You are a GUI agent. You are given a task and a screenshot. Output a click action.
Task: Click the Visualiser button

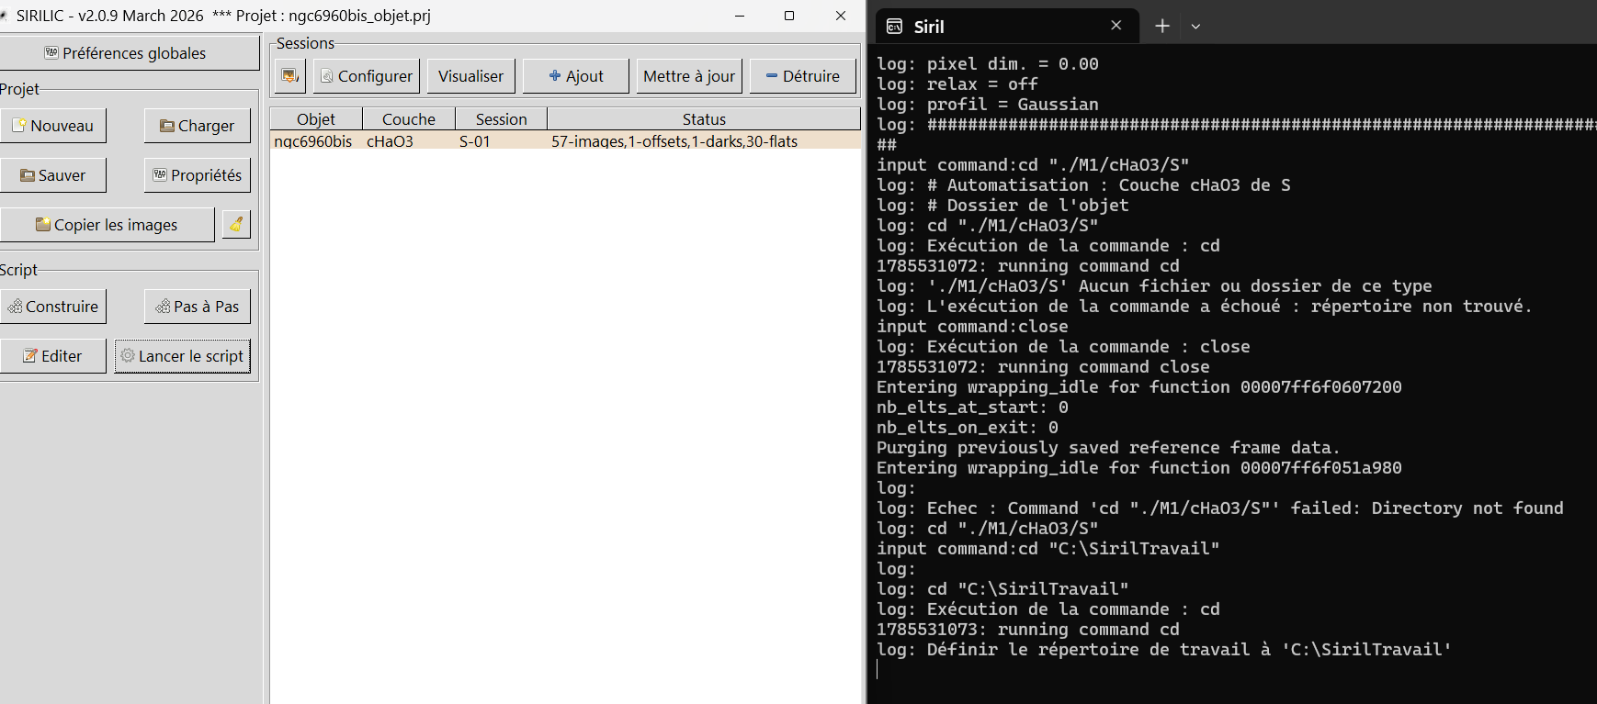tap(471, 76)
